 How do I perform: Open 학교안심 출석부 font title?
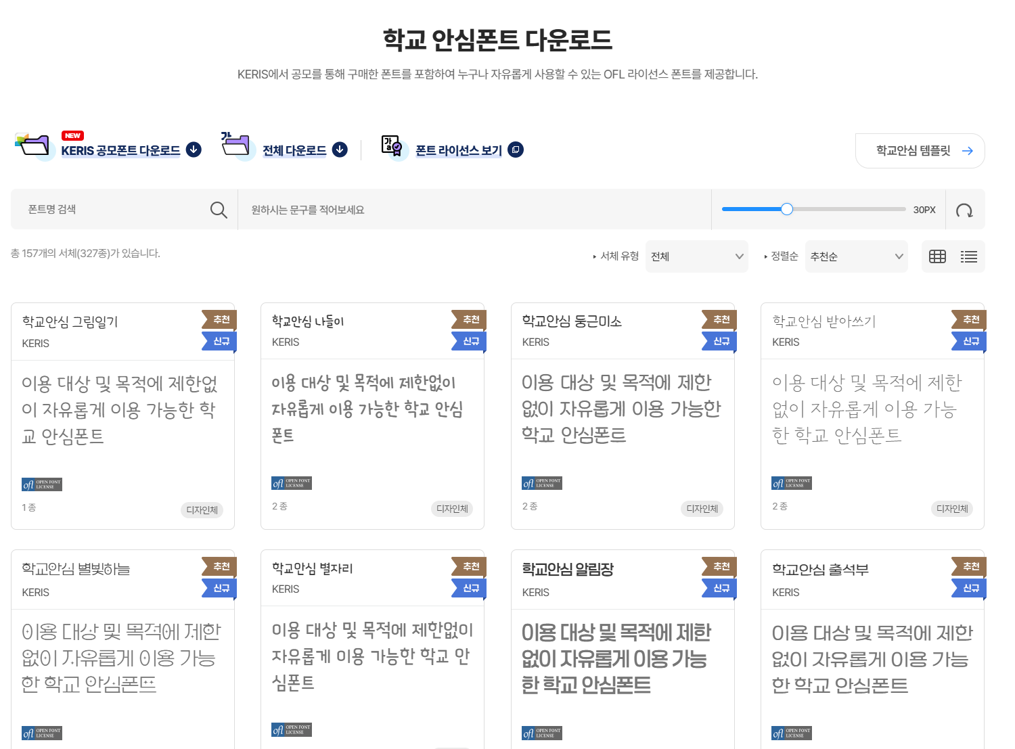(820, 569)
